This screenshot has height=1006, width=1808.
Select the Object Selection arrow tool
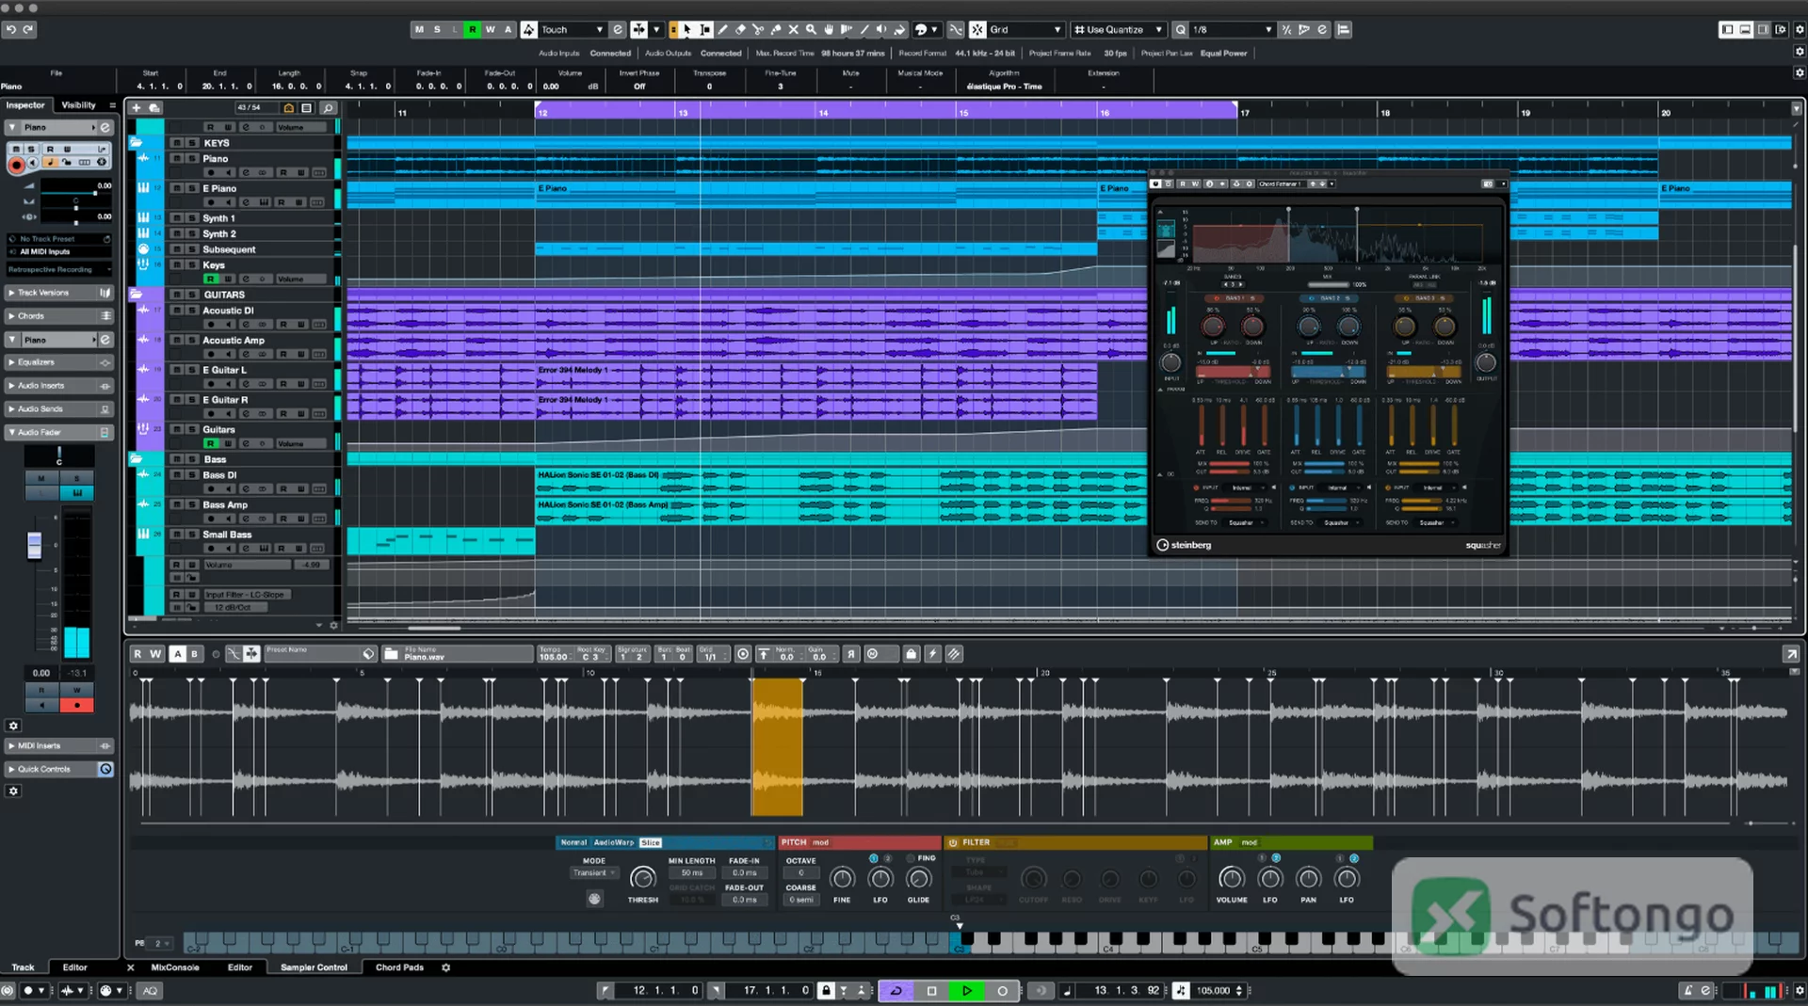687,29
